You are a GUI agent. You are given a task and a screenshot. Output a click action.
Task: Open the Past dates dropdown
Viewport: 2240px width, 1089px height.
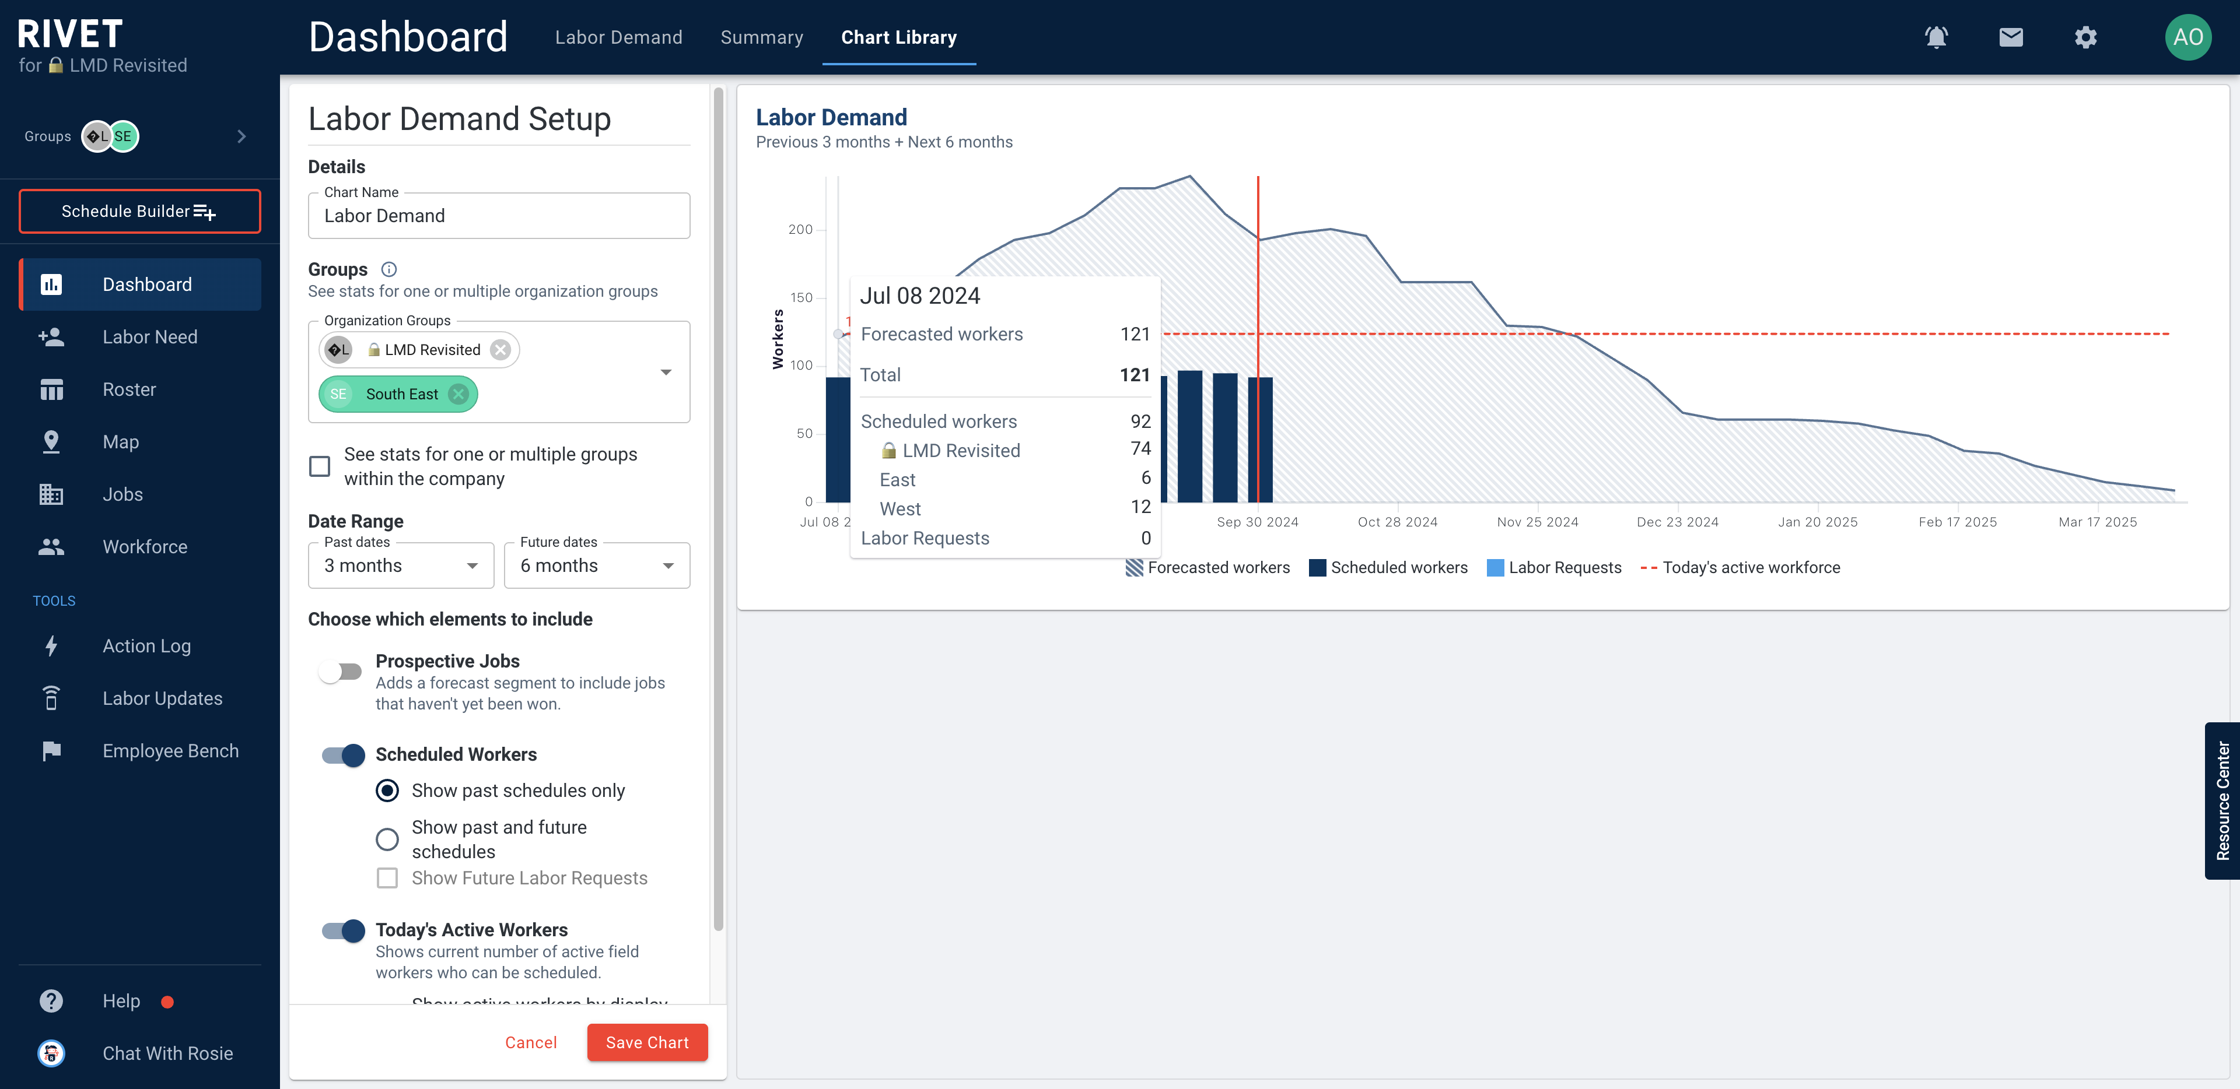click(401, 566)
